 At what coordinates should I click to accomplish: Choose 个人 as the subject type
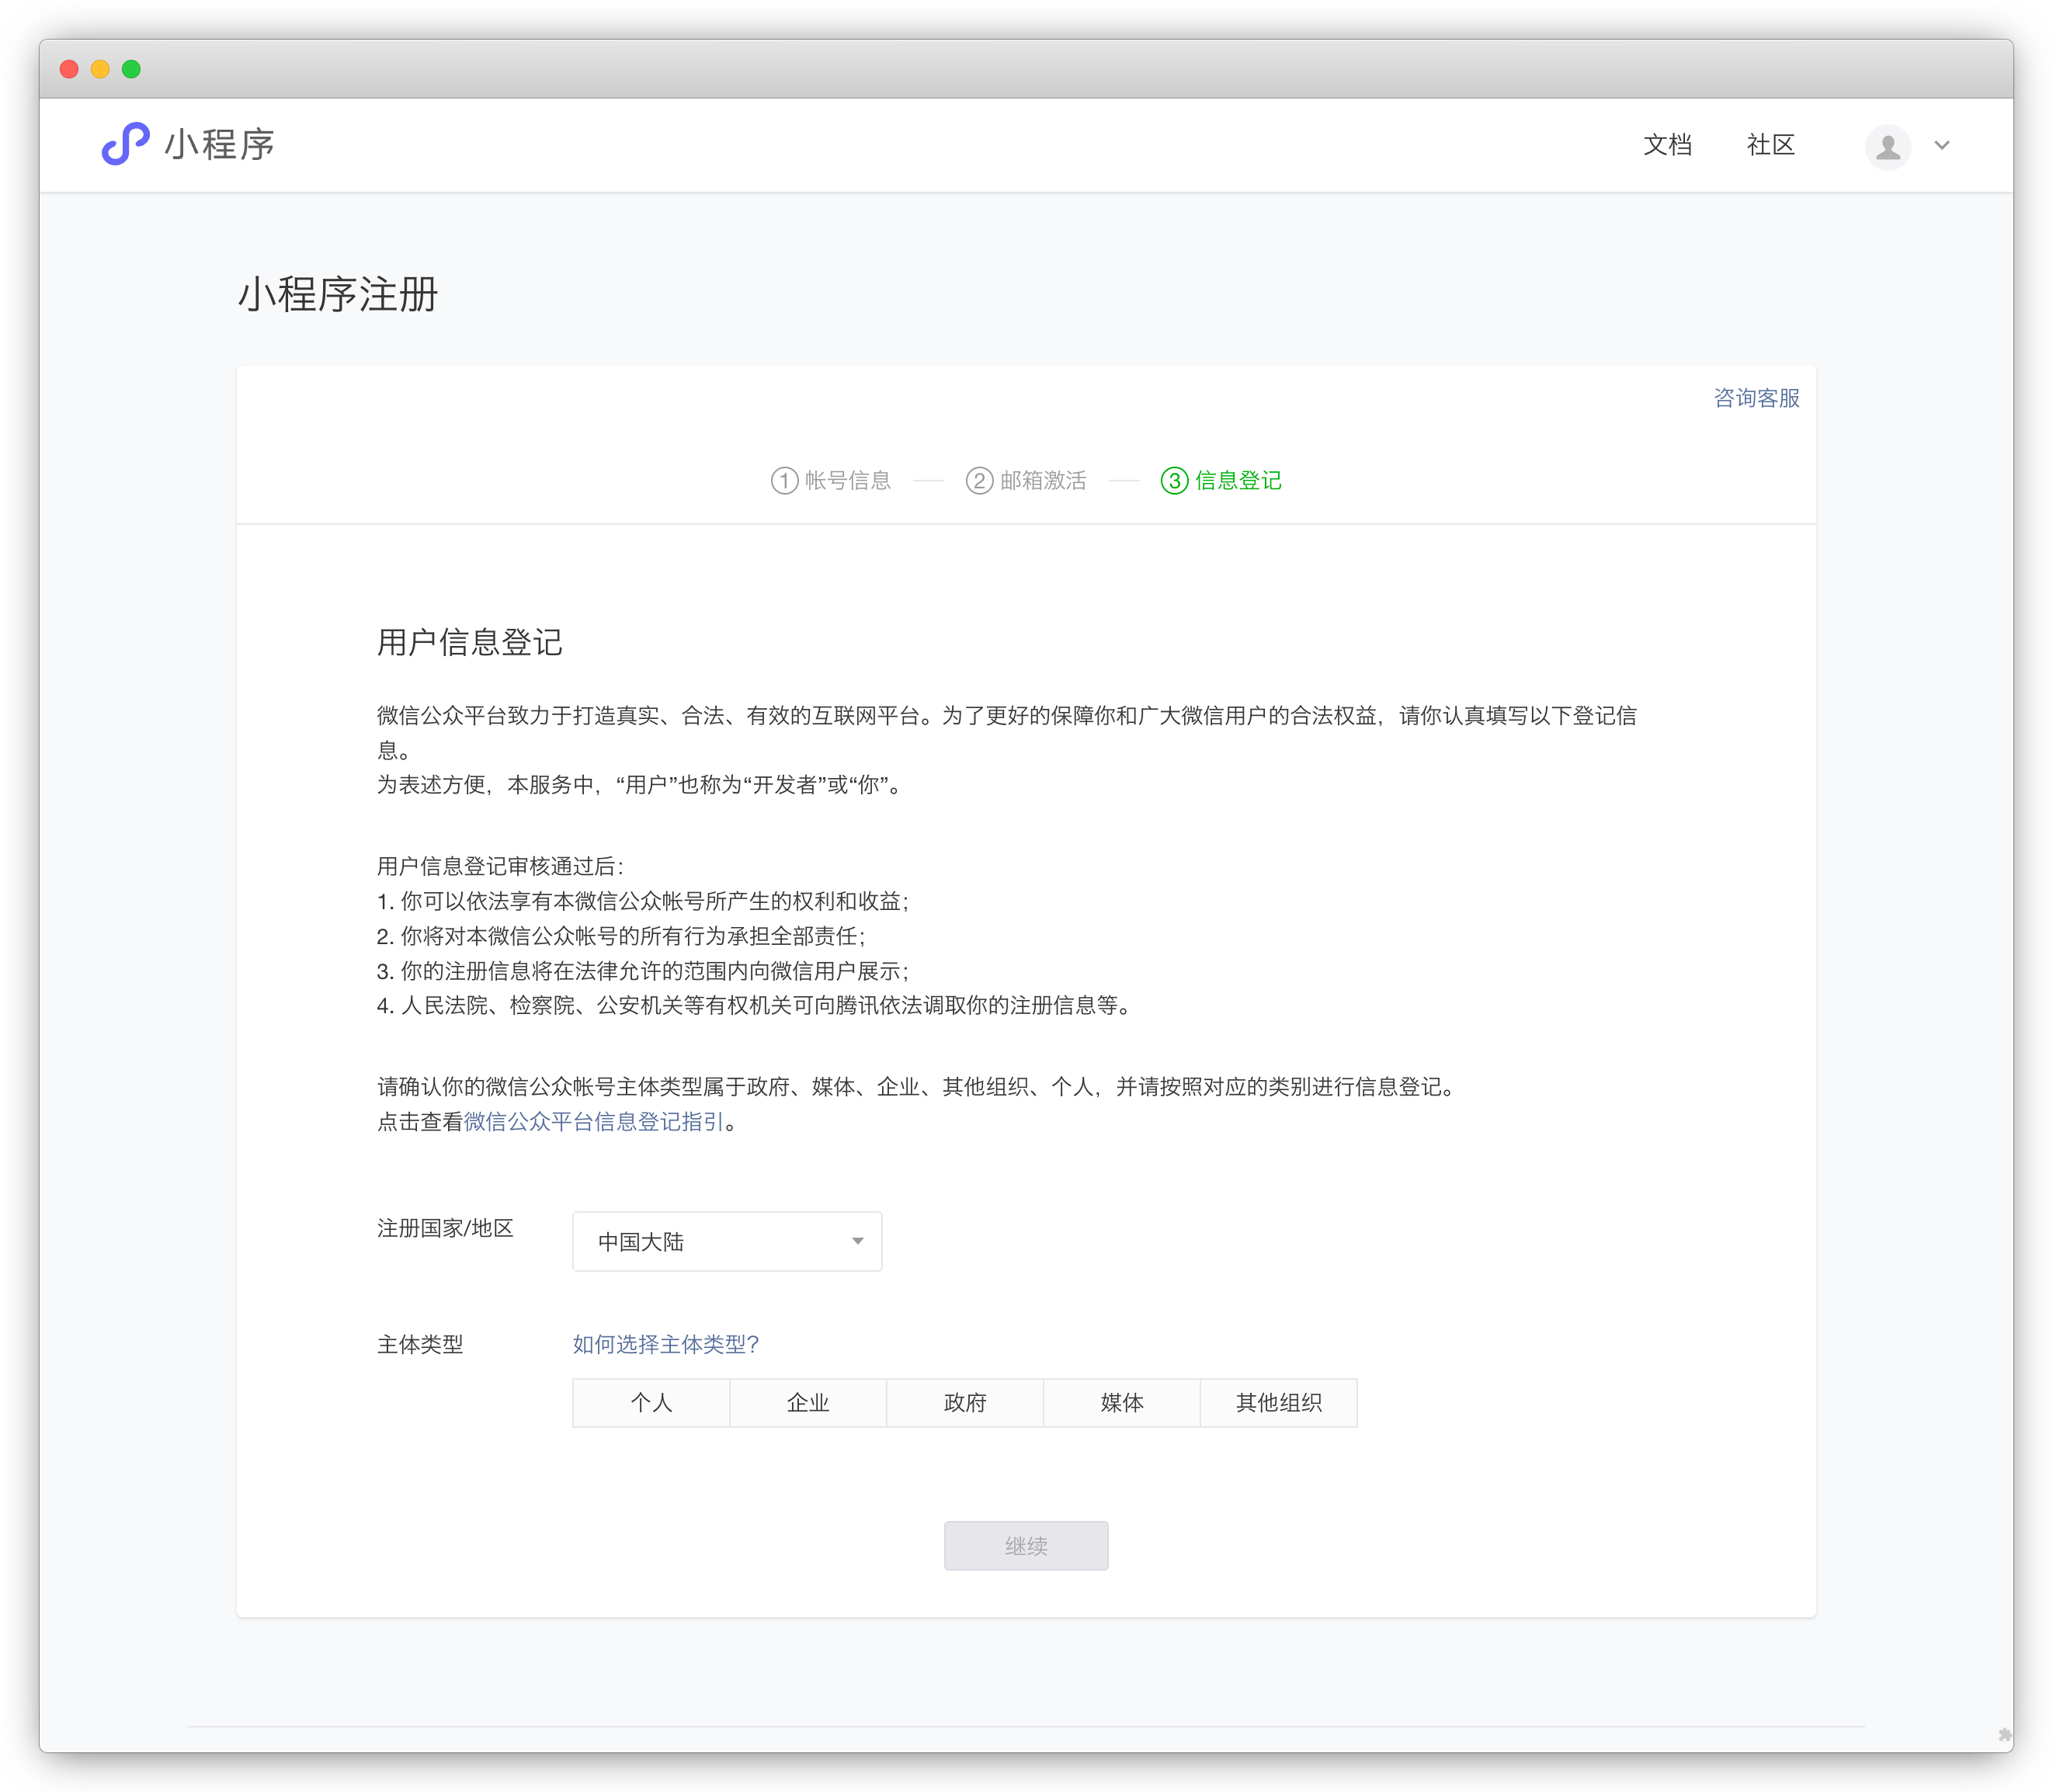pyautogui.click(x=651, y=1403)
